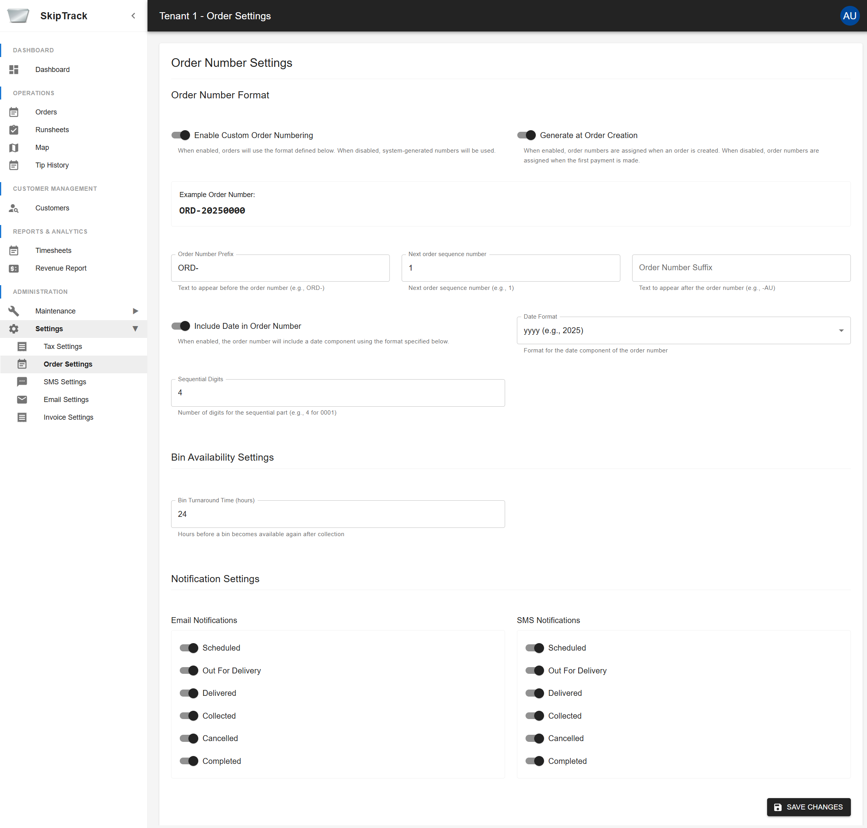Disable the Email Notifications Cancelled toggle
Screen dimensions: 867x828
[189, 738]
